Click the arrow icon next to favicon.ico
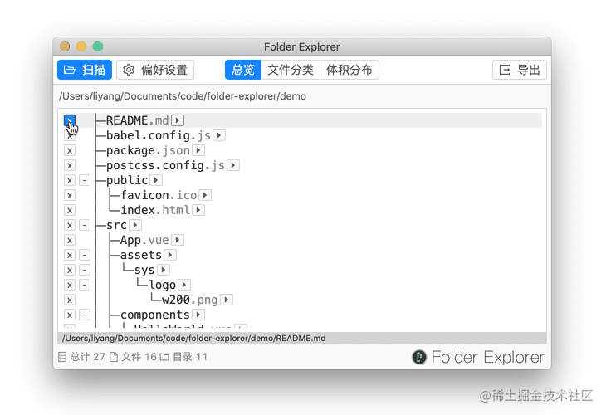The image size is (606, 415). [x=205, y=196]
